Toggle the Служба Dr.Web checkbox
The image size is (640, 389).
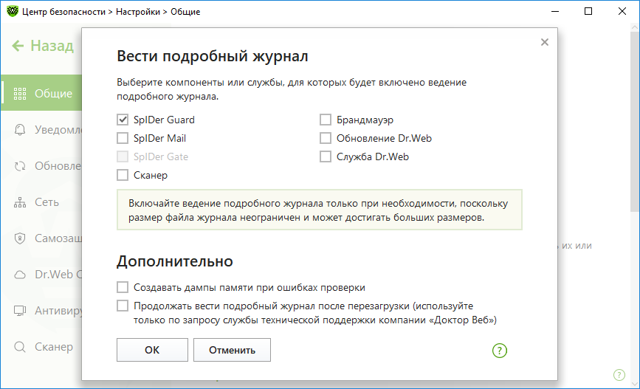pos(326,156)
